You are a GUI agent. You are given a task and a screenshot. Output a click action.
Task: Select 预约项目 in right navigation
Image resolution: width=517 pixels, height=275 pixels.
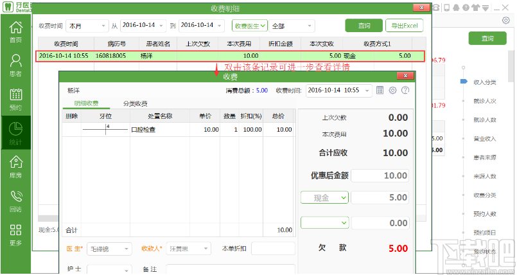click(x=485, y=233)
